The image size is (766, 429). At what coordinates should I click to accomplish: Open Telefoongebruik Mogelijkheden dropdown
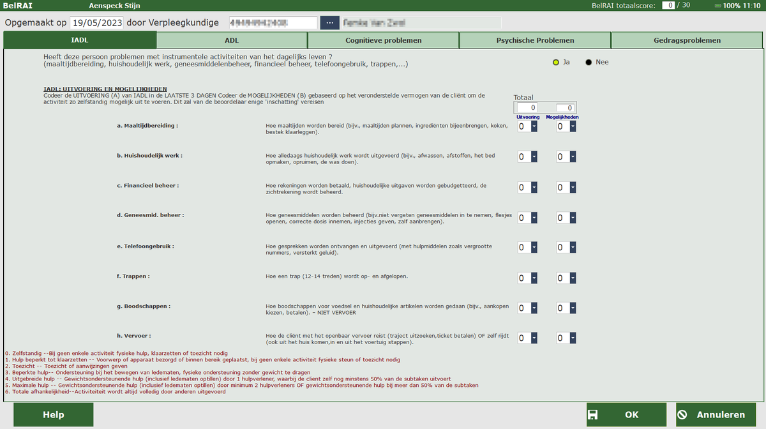click(573, 248)
